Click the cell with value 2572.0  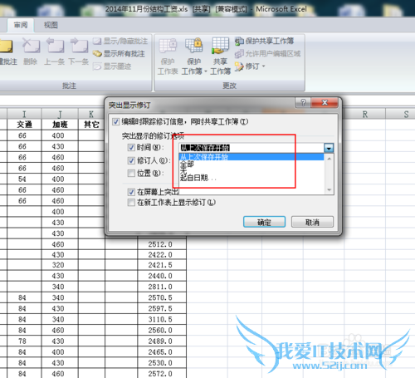162,373
